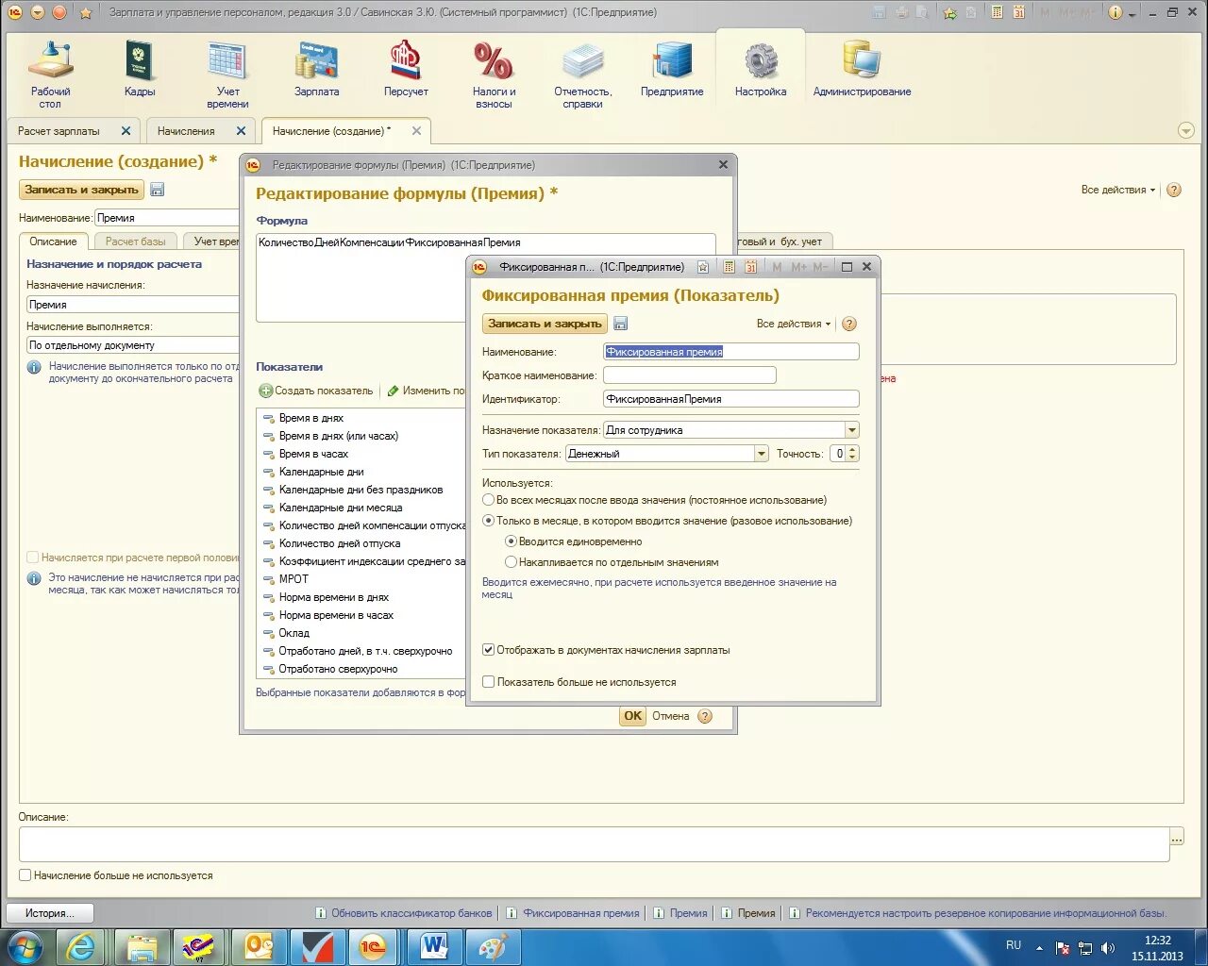
Task: Open the calendar in main title bar
Action: 1019,12
